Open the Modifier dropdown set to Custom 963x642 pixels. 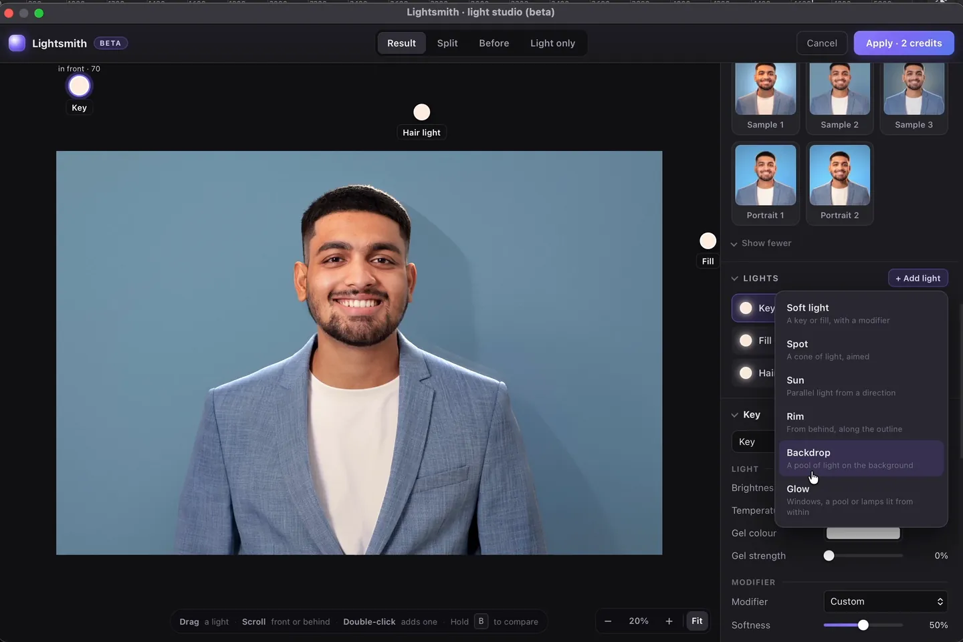coord(885,601)
